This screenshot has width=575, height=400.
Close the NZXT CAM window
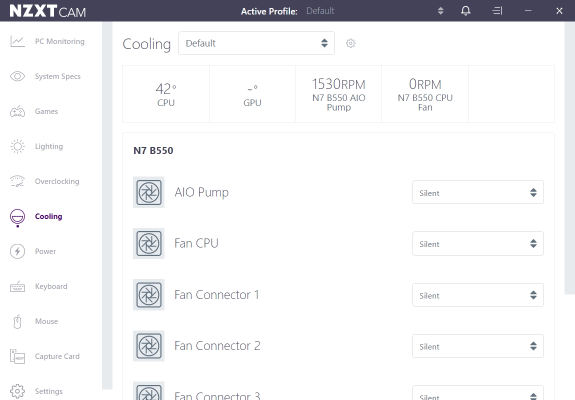(x=559, y=10)
